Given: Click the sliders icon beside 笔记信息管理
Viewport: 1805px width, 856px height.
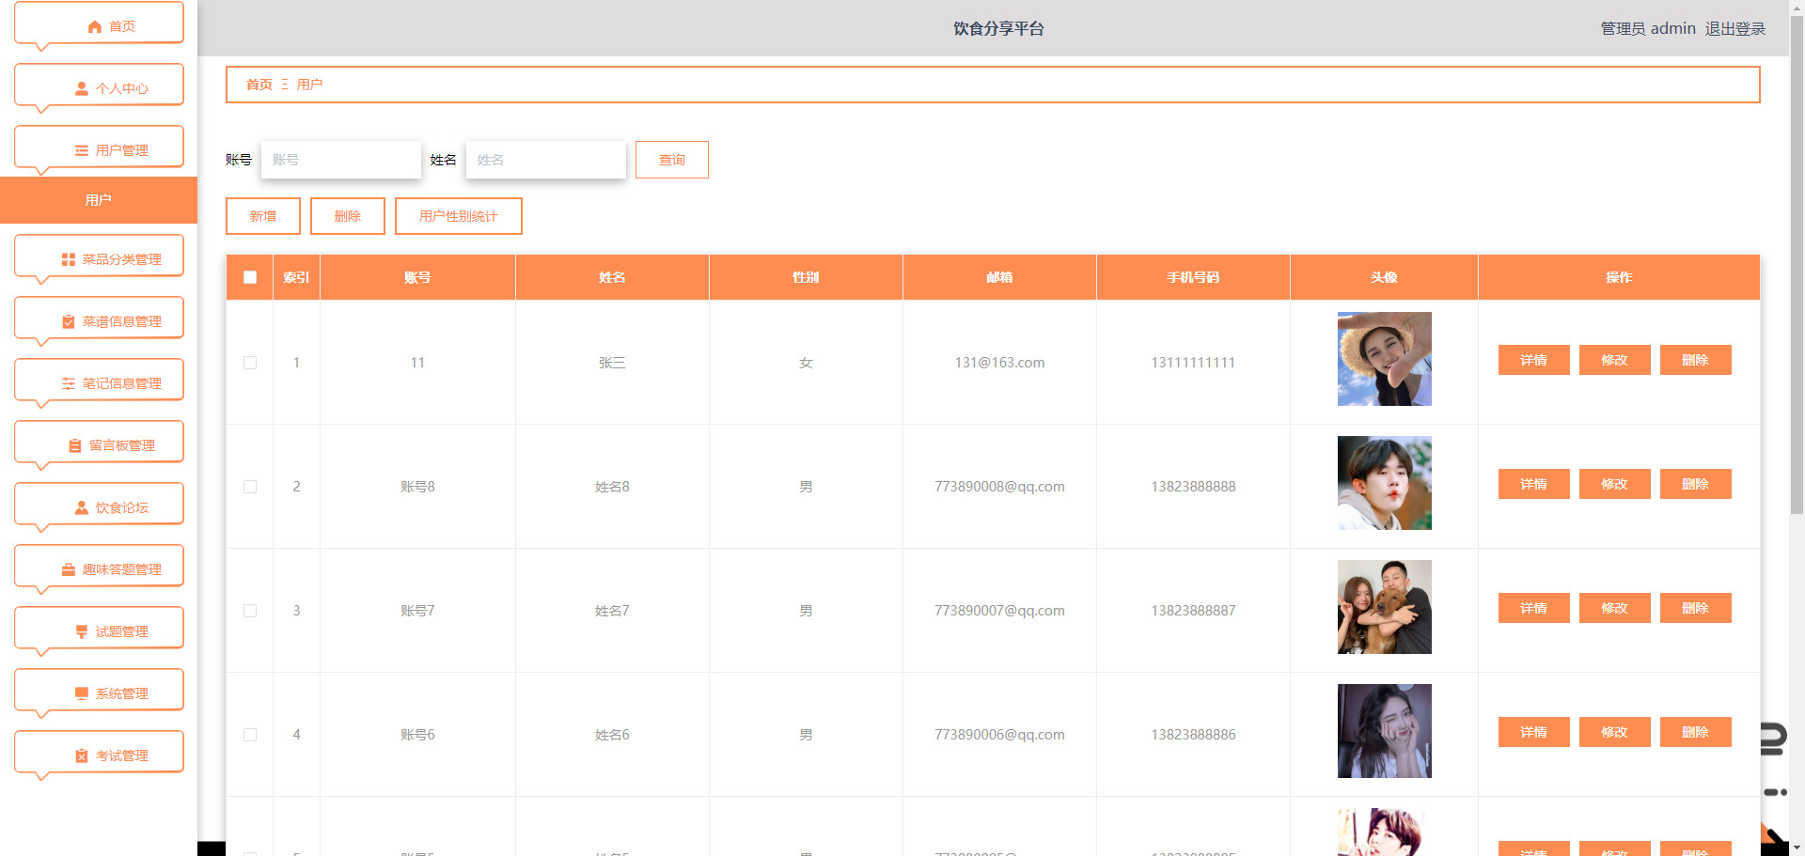Looking at the screenshot, I should [68, 383].
